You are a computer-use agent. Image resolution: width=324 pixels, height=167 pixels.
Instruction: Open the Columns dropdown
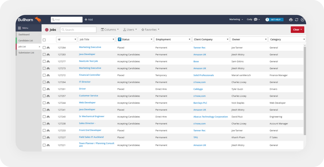(x=110, y=30)
